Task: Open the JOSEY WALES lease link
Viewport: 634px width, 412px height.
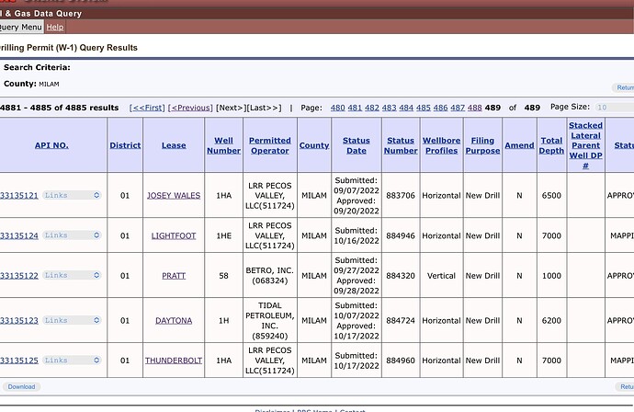Action: [174, 196]
